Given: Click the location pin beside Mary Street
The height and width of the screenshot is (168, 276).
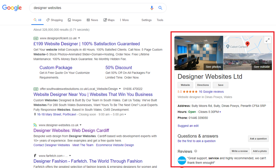Looking at the screenshot, I should pos(35,114).
